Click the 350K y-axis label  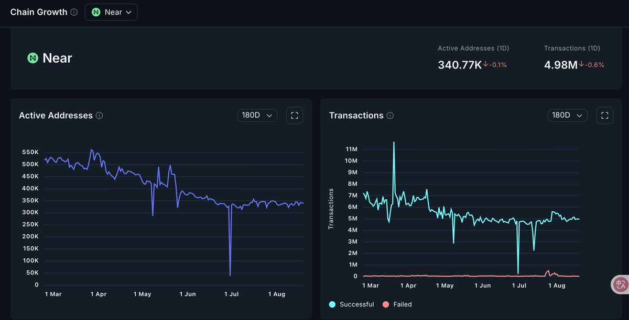30,200
